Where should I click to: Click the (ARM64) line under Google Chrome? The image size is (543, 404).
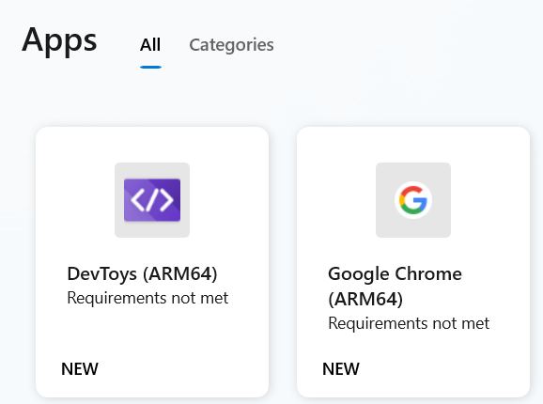tap(365, 299)
